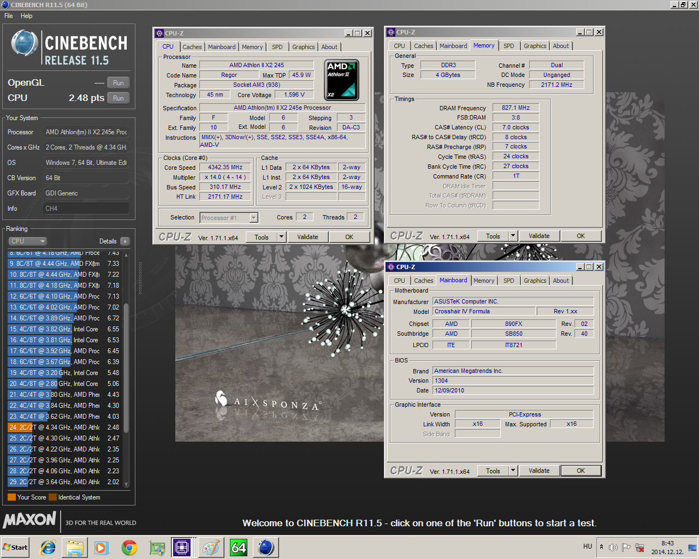Switch to Memory tab in Mainboard window
Viewport: 699px width, 559px height.
click(x=484, y=281)
